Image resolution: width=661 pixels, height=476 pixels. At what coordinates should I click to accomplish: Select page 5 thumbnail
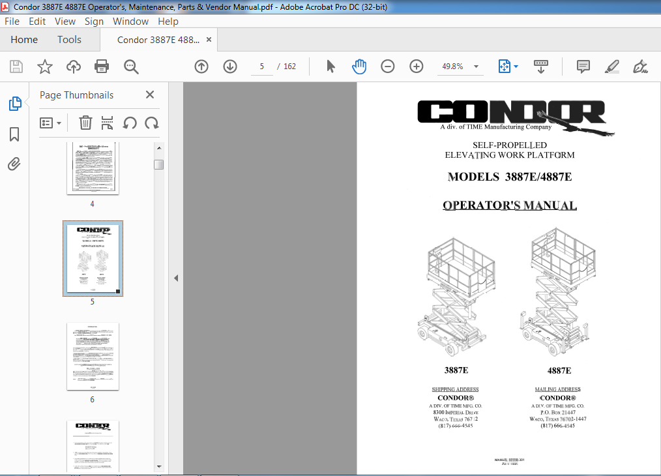93,258
